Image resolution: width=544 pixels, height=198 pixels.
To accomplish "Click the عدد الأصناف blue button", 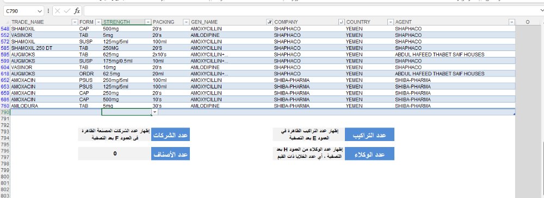I will (x=170, y=154).
